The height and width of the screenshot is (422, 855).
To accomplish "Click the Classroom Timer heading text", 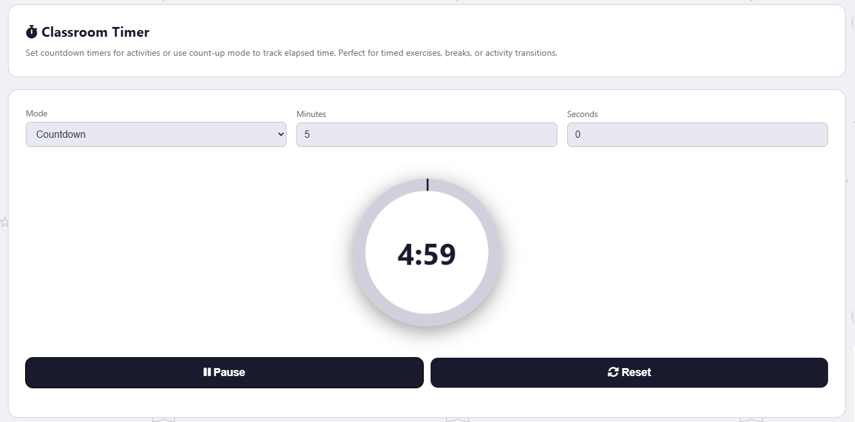I will click(x=96, y=32).
